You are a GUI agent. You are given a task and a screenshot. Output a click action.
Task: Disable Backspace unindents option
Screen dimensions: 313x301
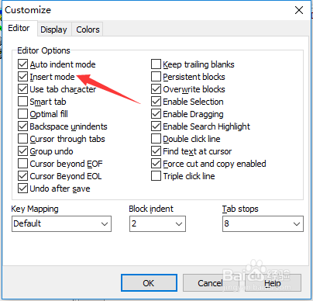(22, 126)
